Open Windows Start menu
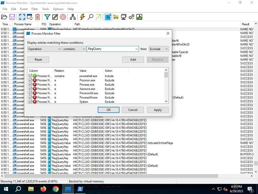The image size is (258, 194). (x=6, y=189)
